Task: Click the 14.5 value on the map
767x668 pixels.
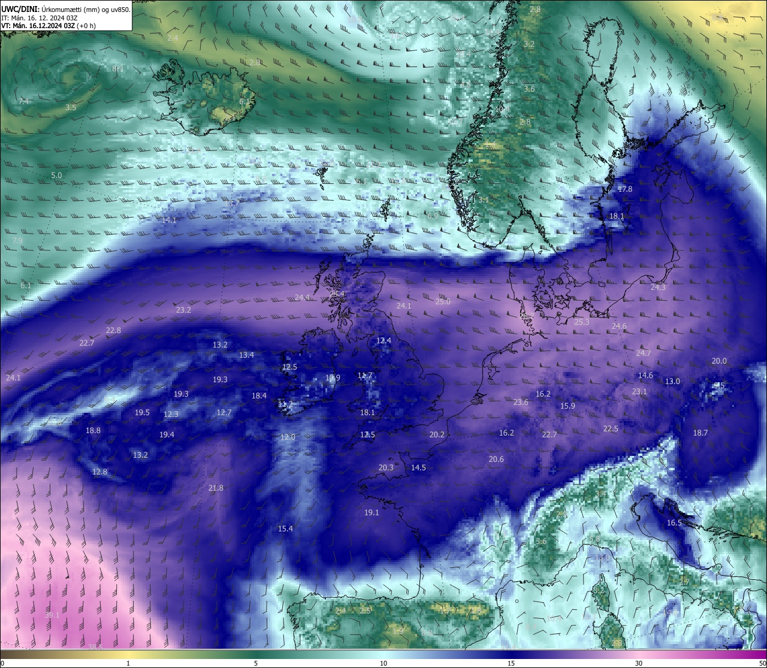Action: 418,467
